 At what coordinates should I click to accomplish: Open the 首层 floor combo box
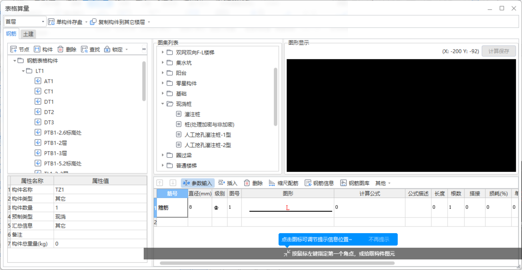point(25,22)
